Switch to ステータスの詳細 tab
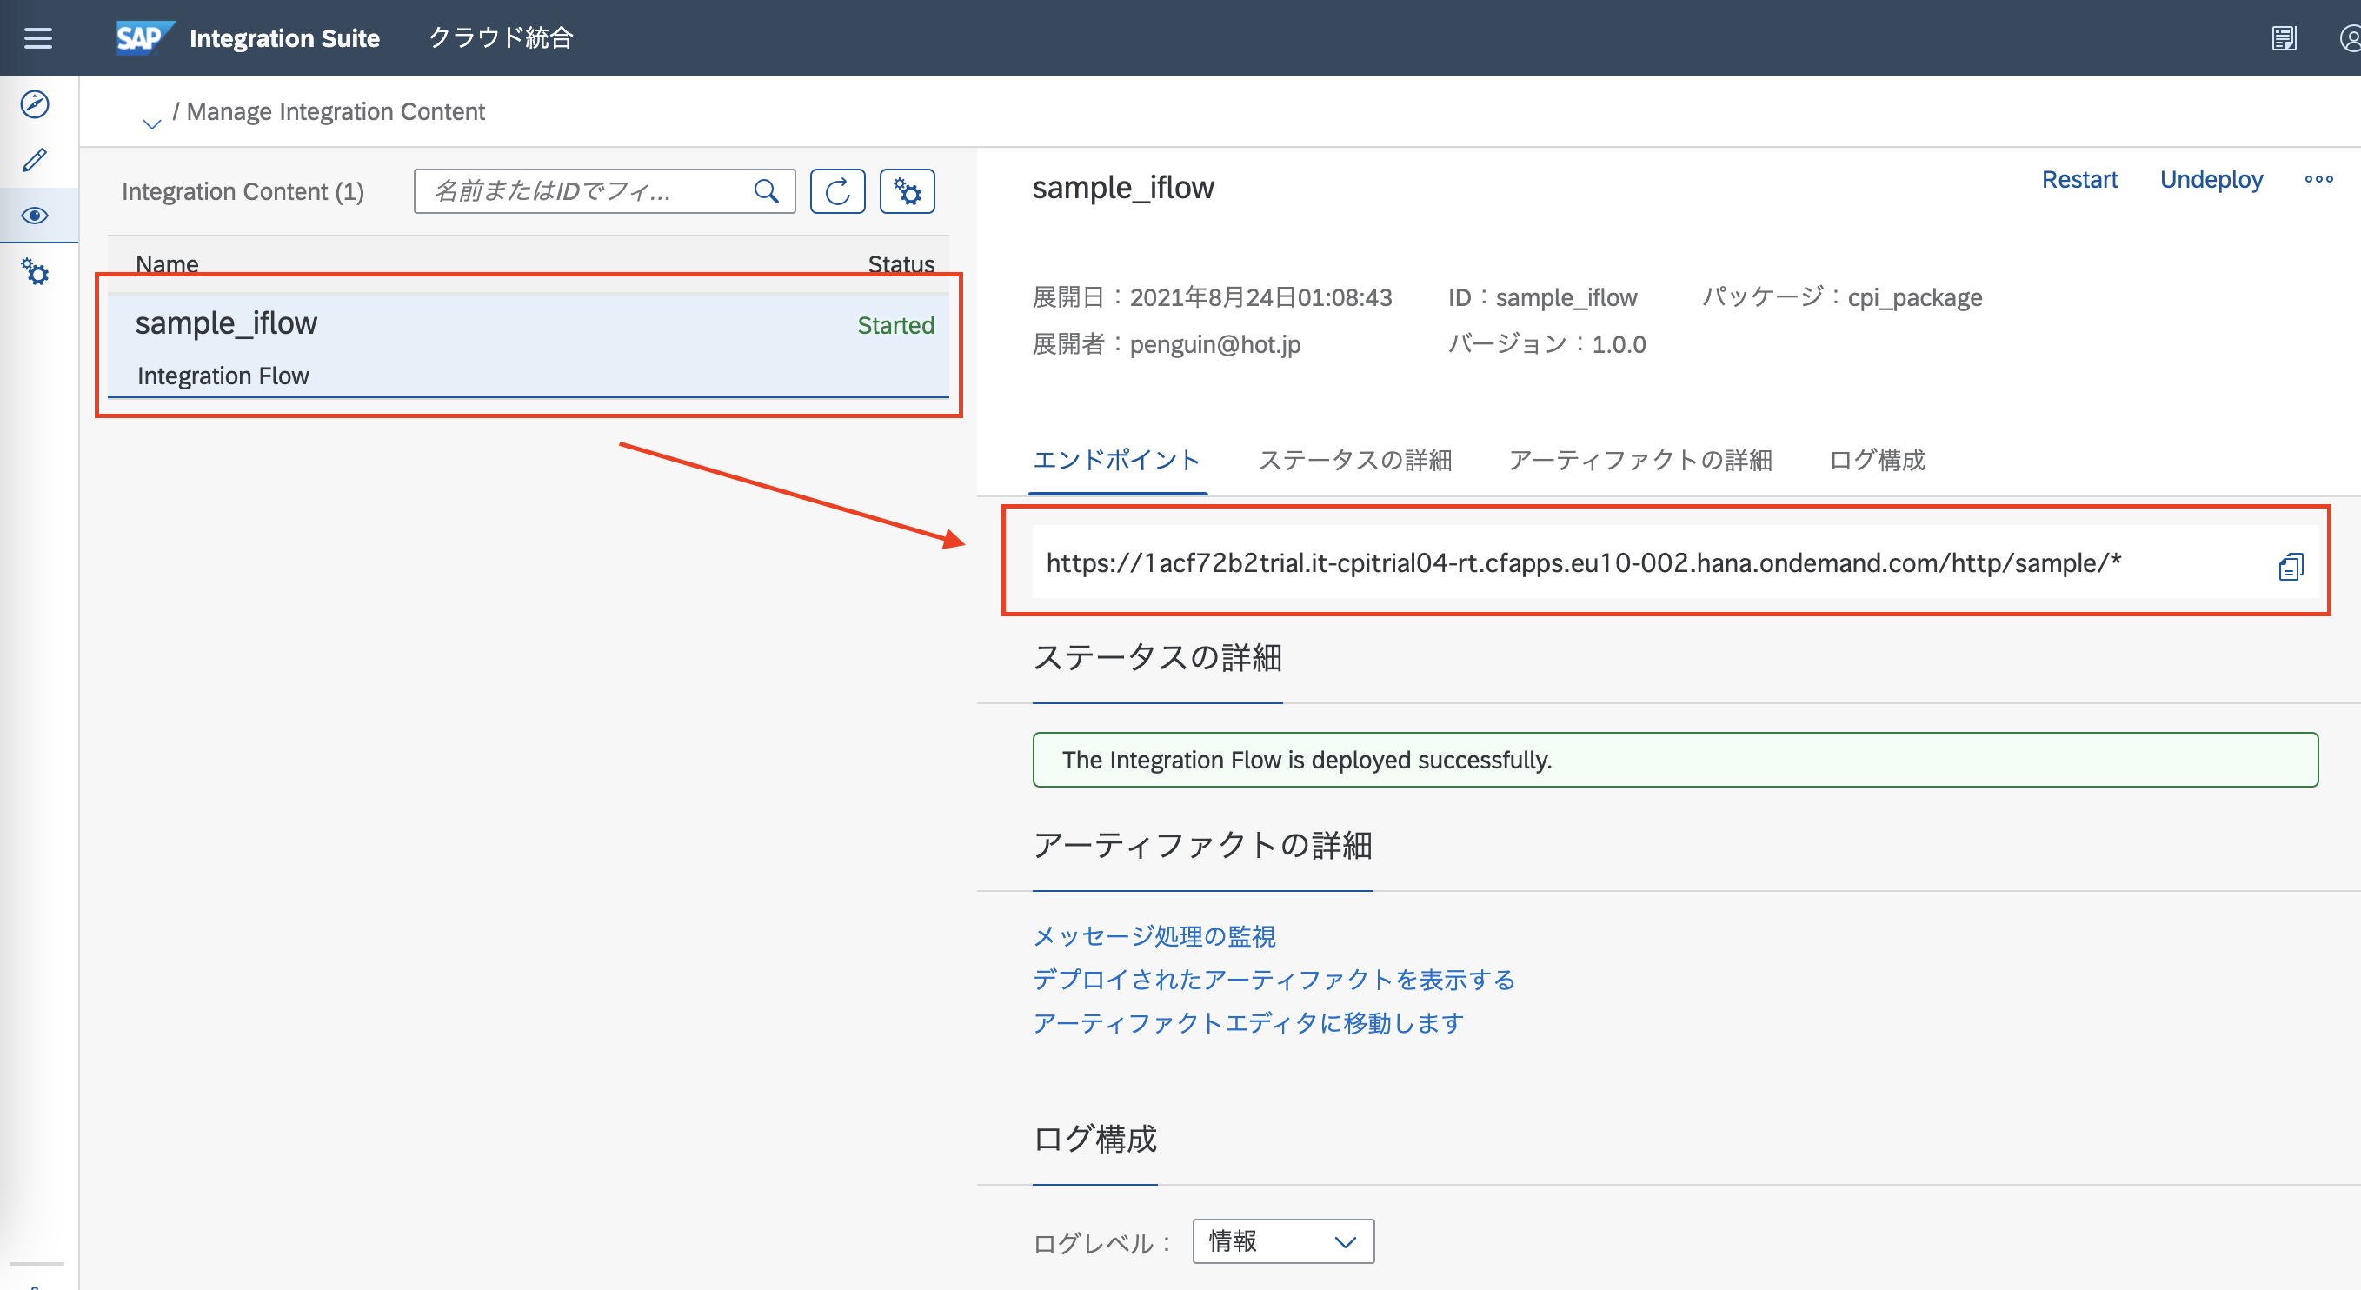 pos(1354,460)
